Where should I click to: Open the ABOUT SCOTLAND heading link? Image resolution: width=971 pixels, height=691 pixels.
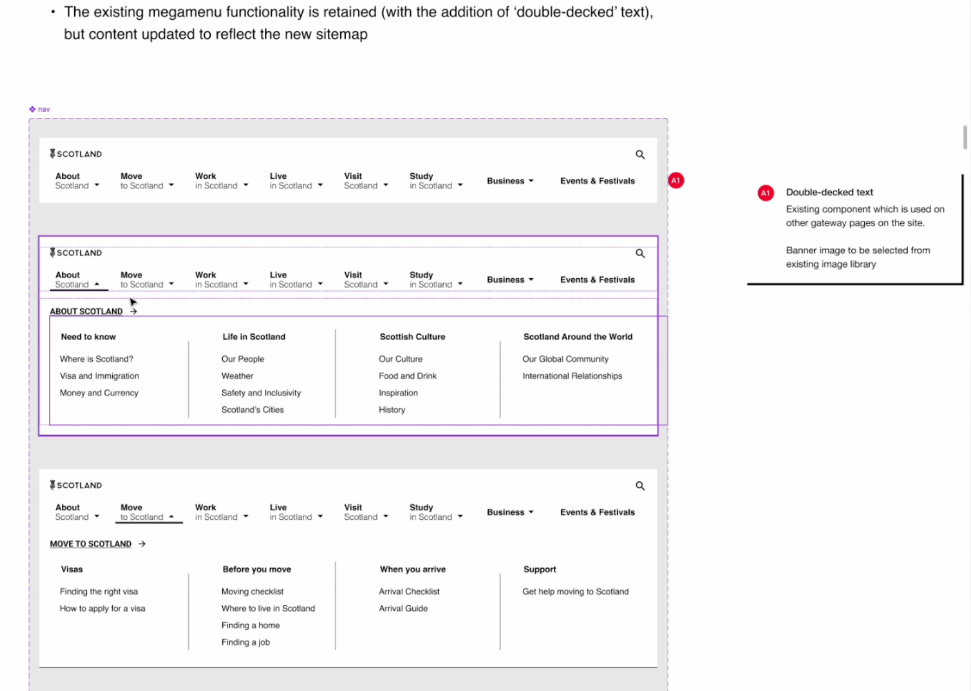coord(86,311)
